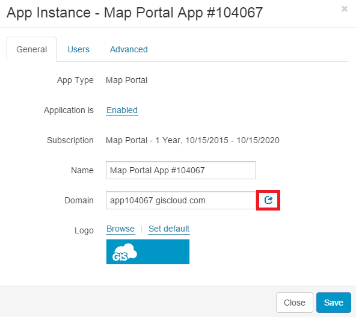356x317 pixels.
Task: Browse for a new logo file
Action: coord(120,229)
